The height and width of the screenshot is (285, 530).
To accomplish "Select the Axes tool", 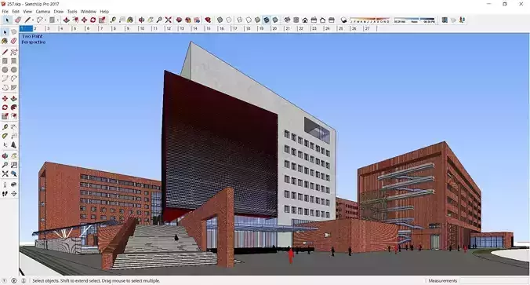I will [5, 145].
